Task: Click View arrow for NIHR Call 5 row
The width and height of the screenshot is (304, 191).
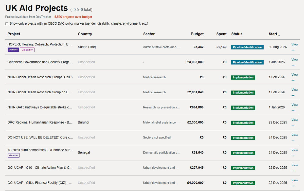Action: pyautogui.click(x=295, y=77)
